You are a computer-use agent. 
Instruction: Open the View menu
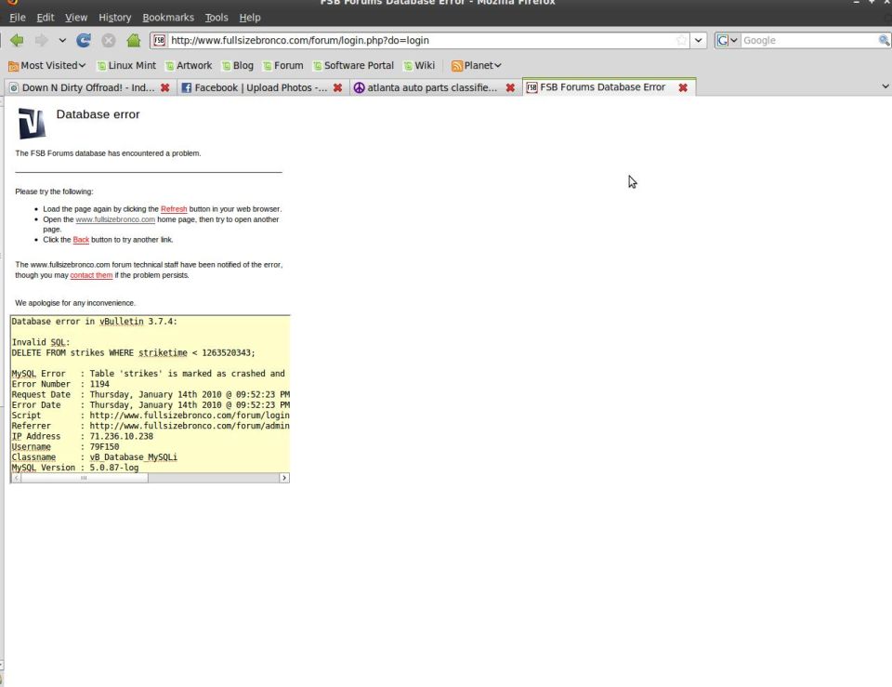pos(76,18)
